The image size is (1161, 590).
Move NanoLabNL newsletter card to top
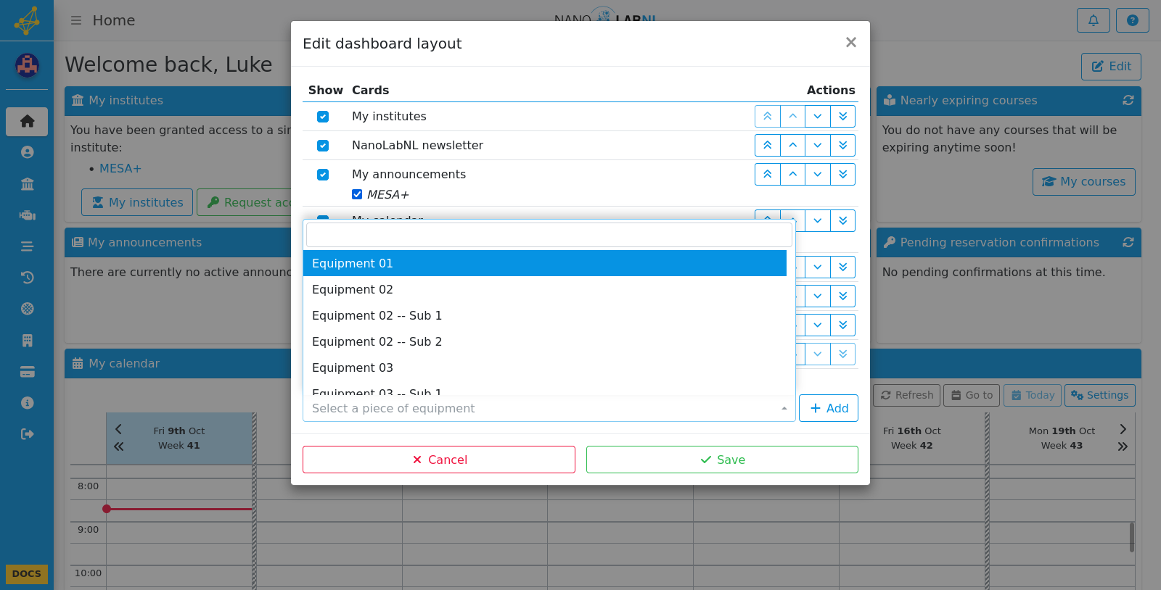[x=767, y=145]
